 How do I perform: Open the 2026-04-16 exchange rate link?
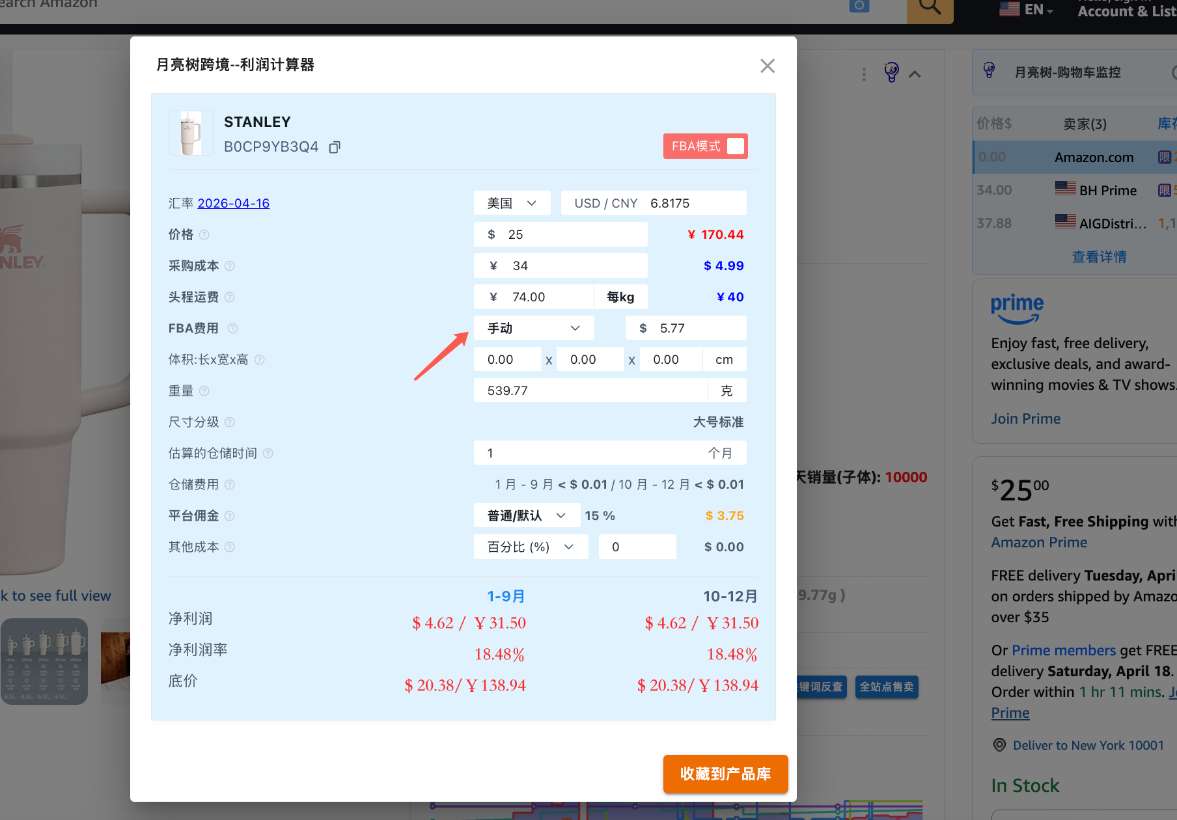click(x=233, y=204)
